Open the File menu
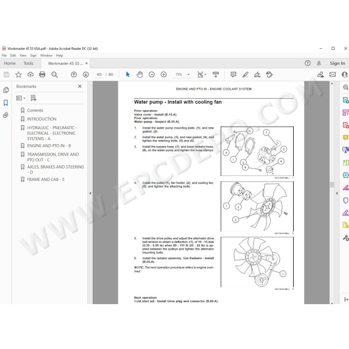This screenshot has width=349, height=349. pos(4,55)
